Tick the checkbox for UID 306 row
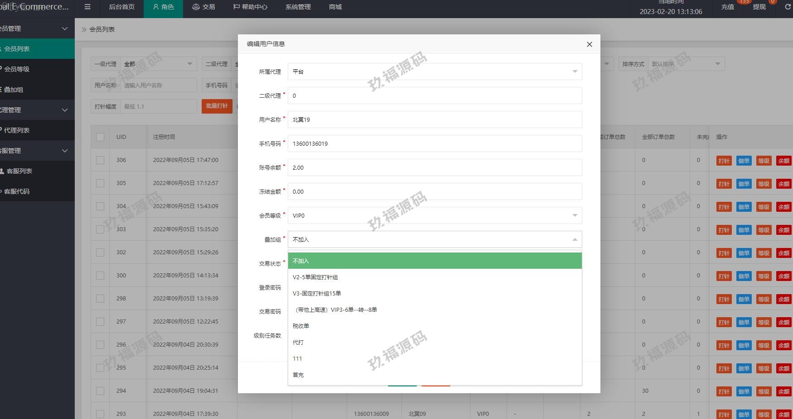Image resolution: width=793 pixels, height=419 pixels. (x=100, y=160)
